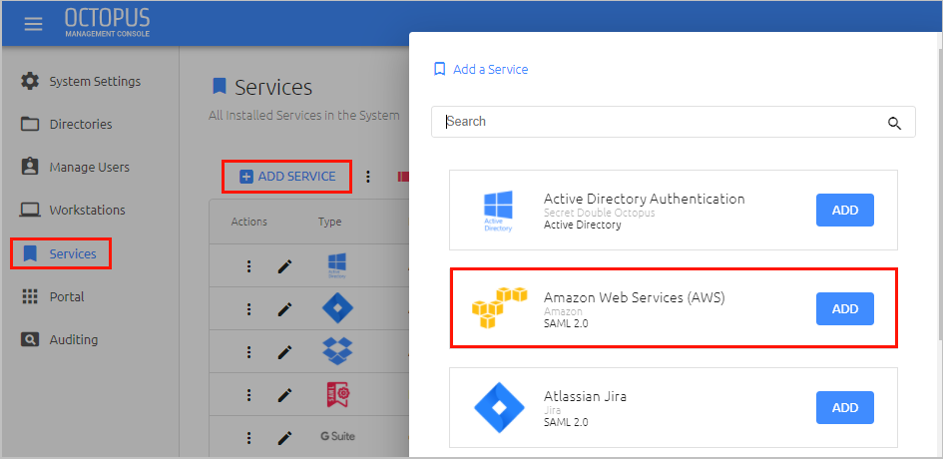Open the three-dot menu next to ADD SERVICE
The width and height of the screenshot is (943, 459).
(x=368, y=177)
